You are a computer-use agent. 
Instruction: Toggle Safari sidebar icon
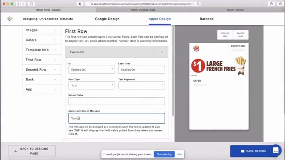(x=32, y=4)
